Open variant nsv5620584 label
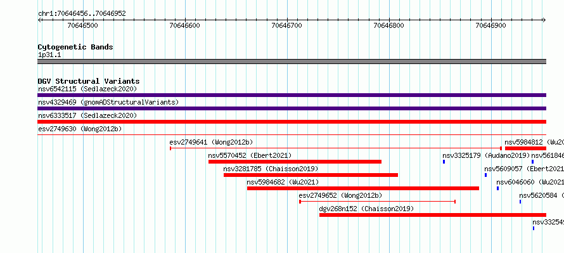The image size is (564, 253). point(541,195)
